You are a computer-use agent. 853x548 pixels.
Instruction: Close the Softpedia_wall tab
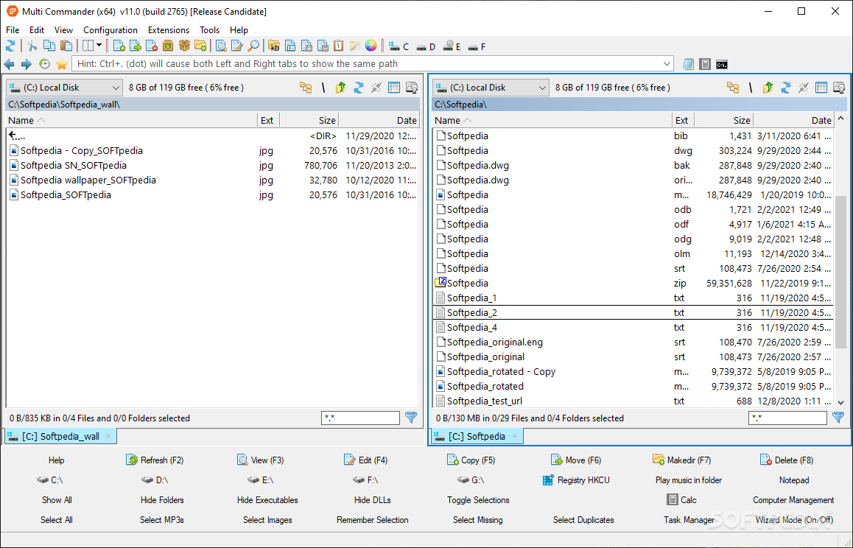[x=108, y=436]
